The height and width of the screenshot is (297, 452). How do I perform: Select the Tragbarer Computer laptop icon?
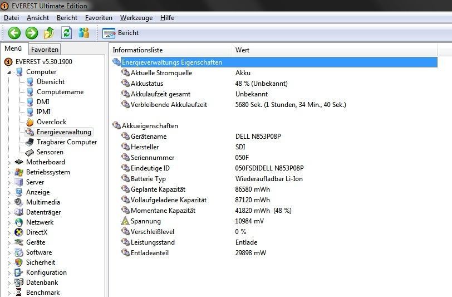(30, 142)
